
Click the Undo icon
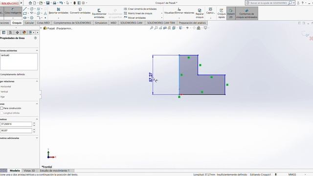coord(61,3)
